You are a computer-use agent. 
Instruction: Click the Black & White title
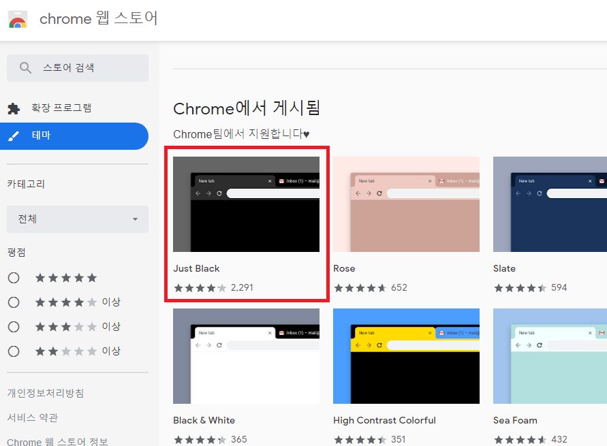click(x=204, y=421)
